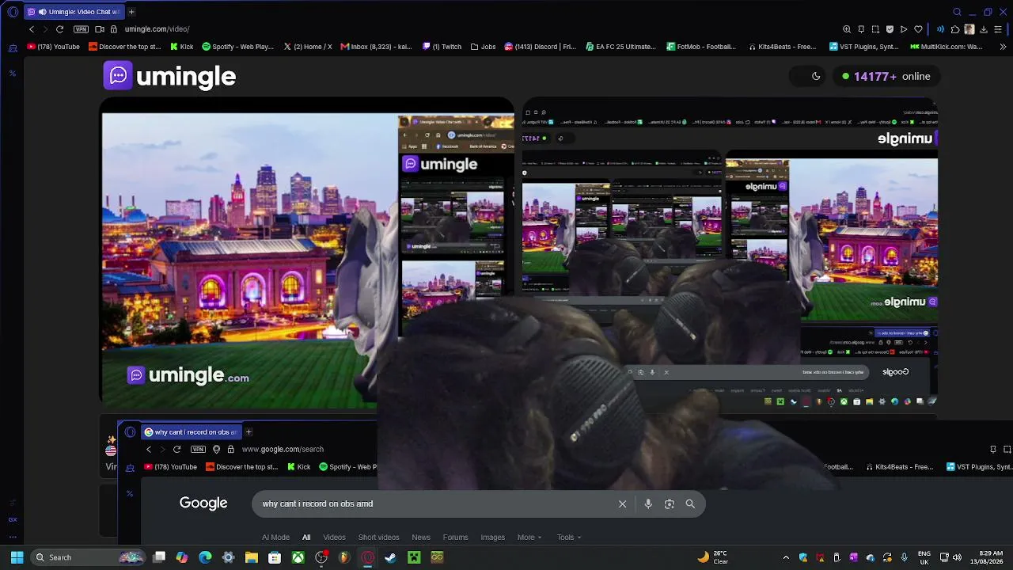The image size is (1013, 570).
Task: Open the weather widget showing 26°C Clear
Action: pos(713,557)
